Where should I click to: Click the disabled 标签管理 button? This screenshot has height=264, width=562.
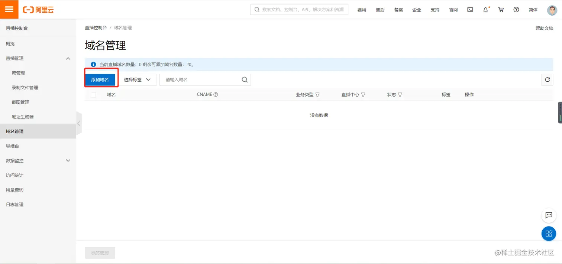pyautogui.click(x=100, y=253)
